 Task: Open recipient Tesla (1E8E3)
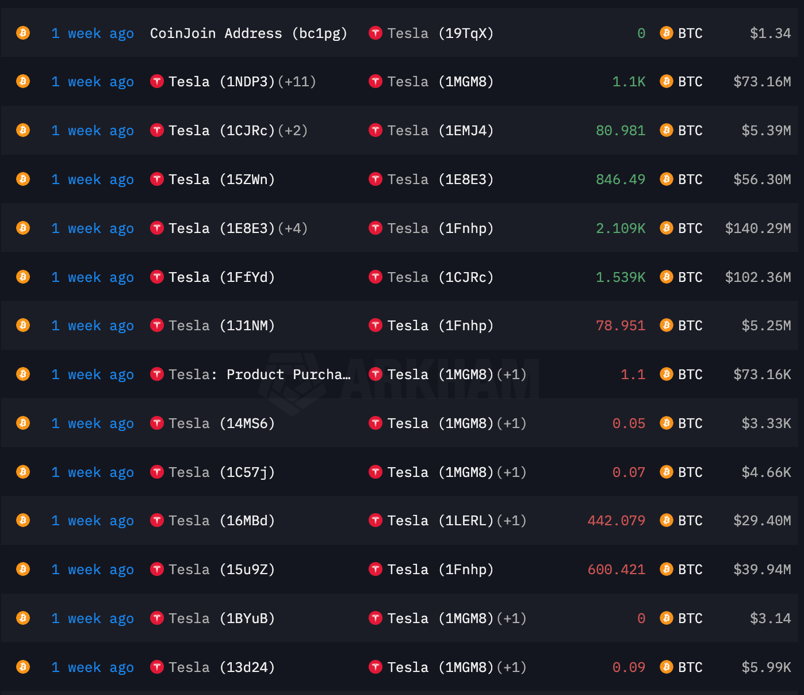click(441, 180)
